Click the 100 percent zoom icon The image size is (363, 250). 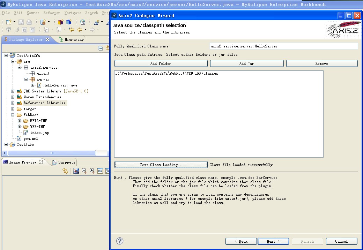click(x=100, y=171)
